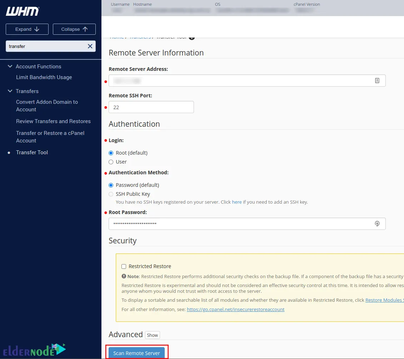Click the Expand sidebar button

click(x=27, y=29)
